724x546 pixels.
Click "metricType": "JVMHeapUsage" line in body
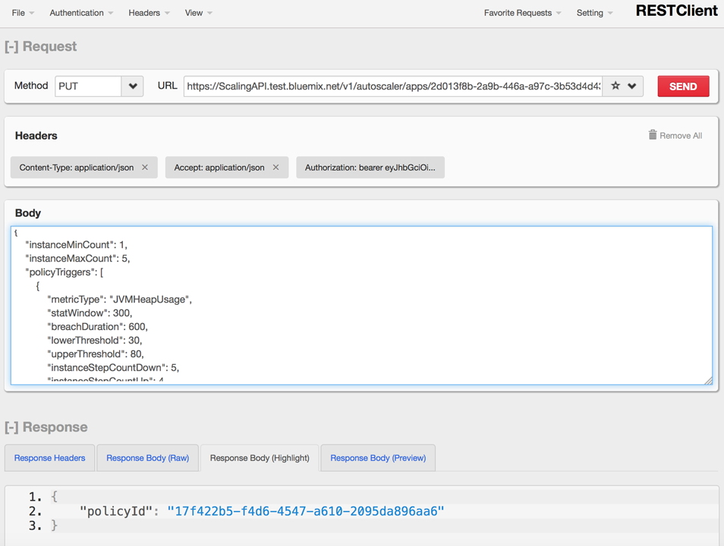(120, 300)
